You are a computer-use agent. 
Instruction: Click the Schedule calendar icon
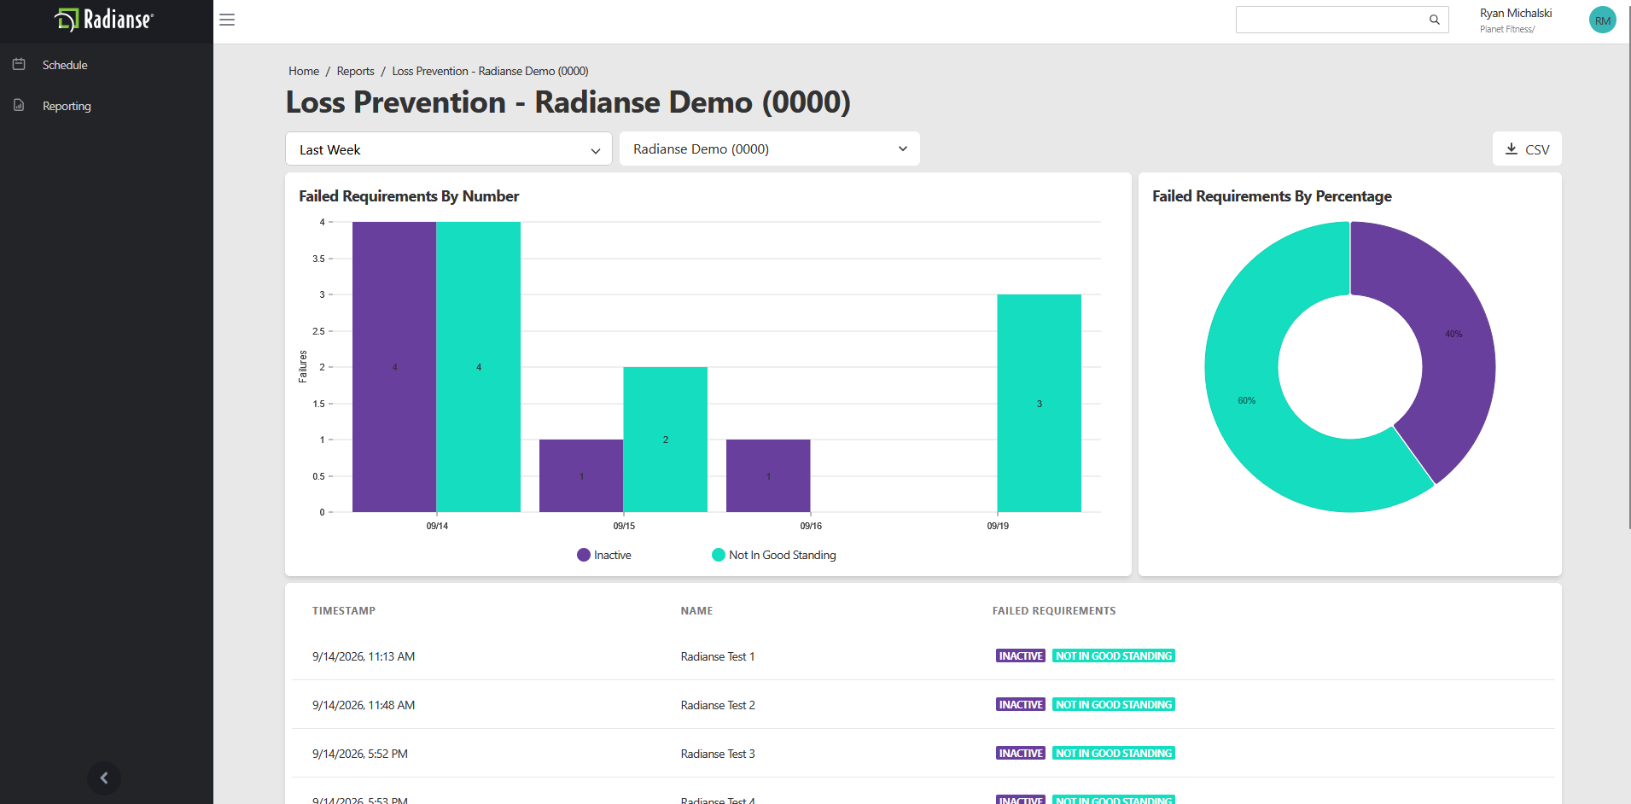coord(19,64)
